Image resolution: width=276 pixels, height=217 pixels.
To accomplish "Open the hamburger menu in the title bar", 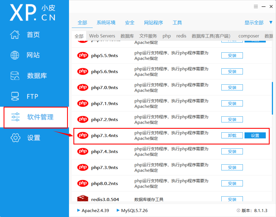I will click(256, 7).
